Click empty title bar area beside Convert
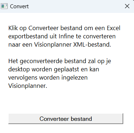This screenshot has width=134, height=133. pos(75,6)
